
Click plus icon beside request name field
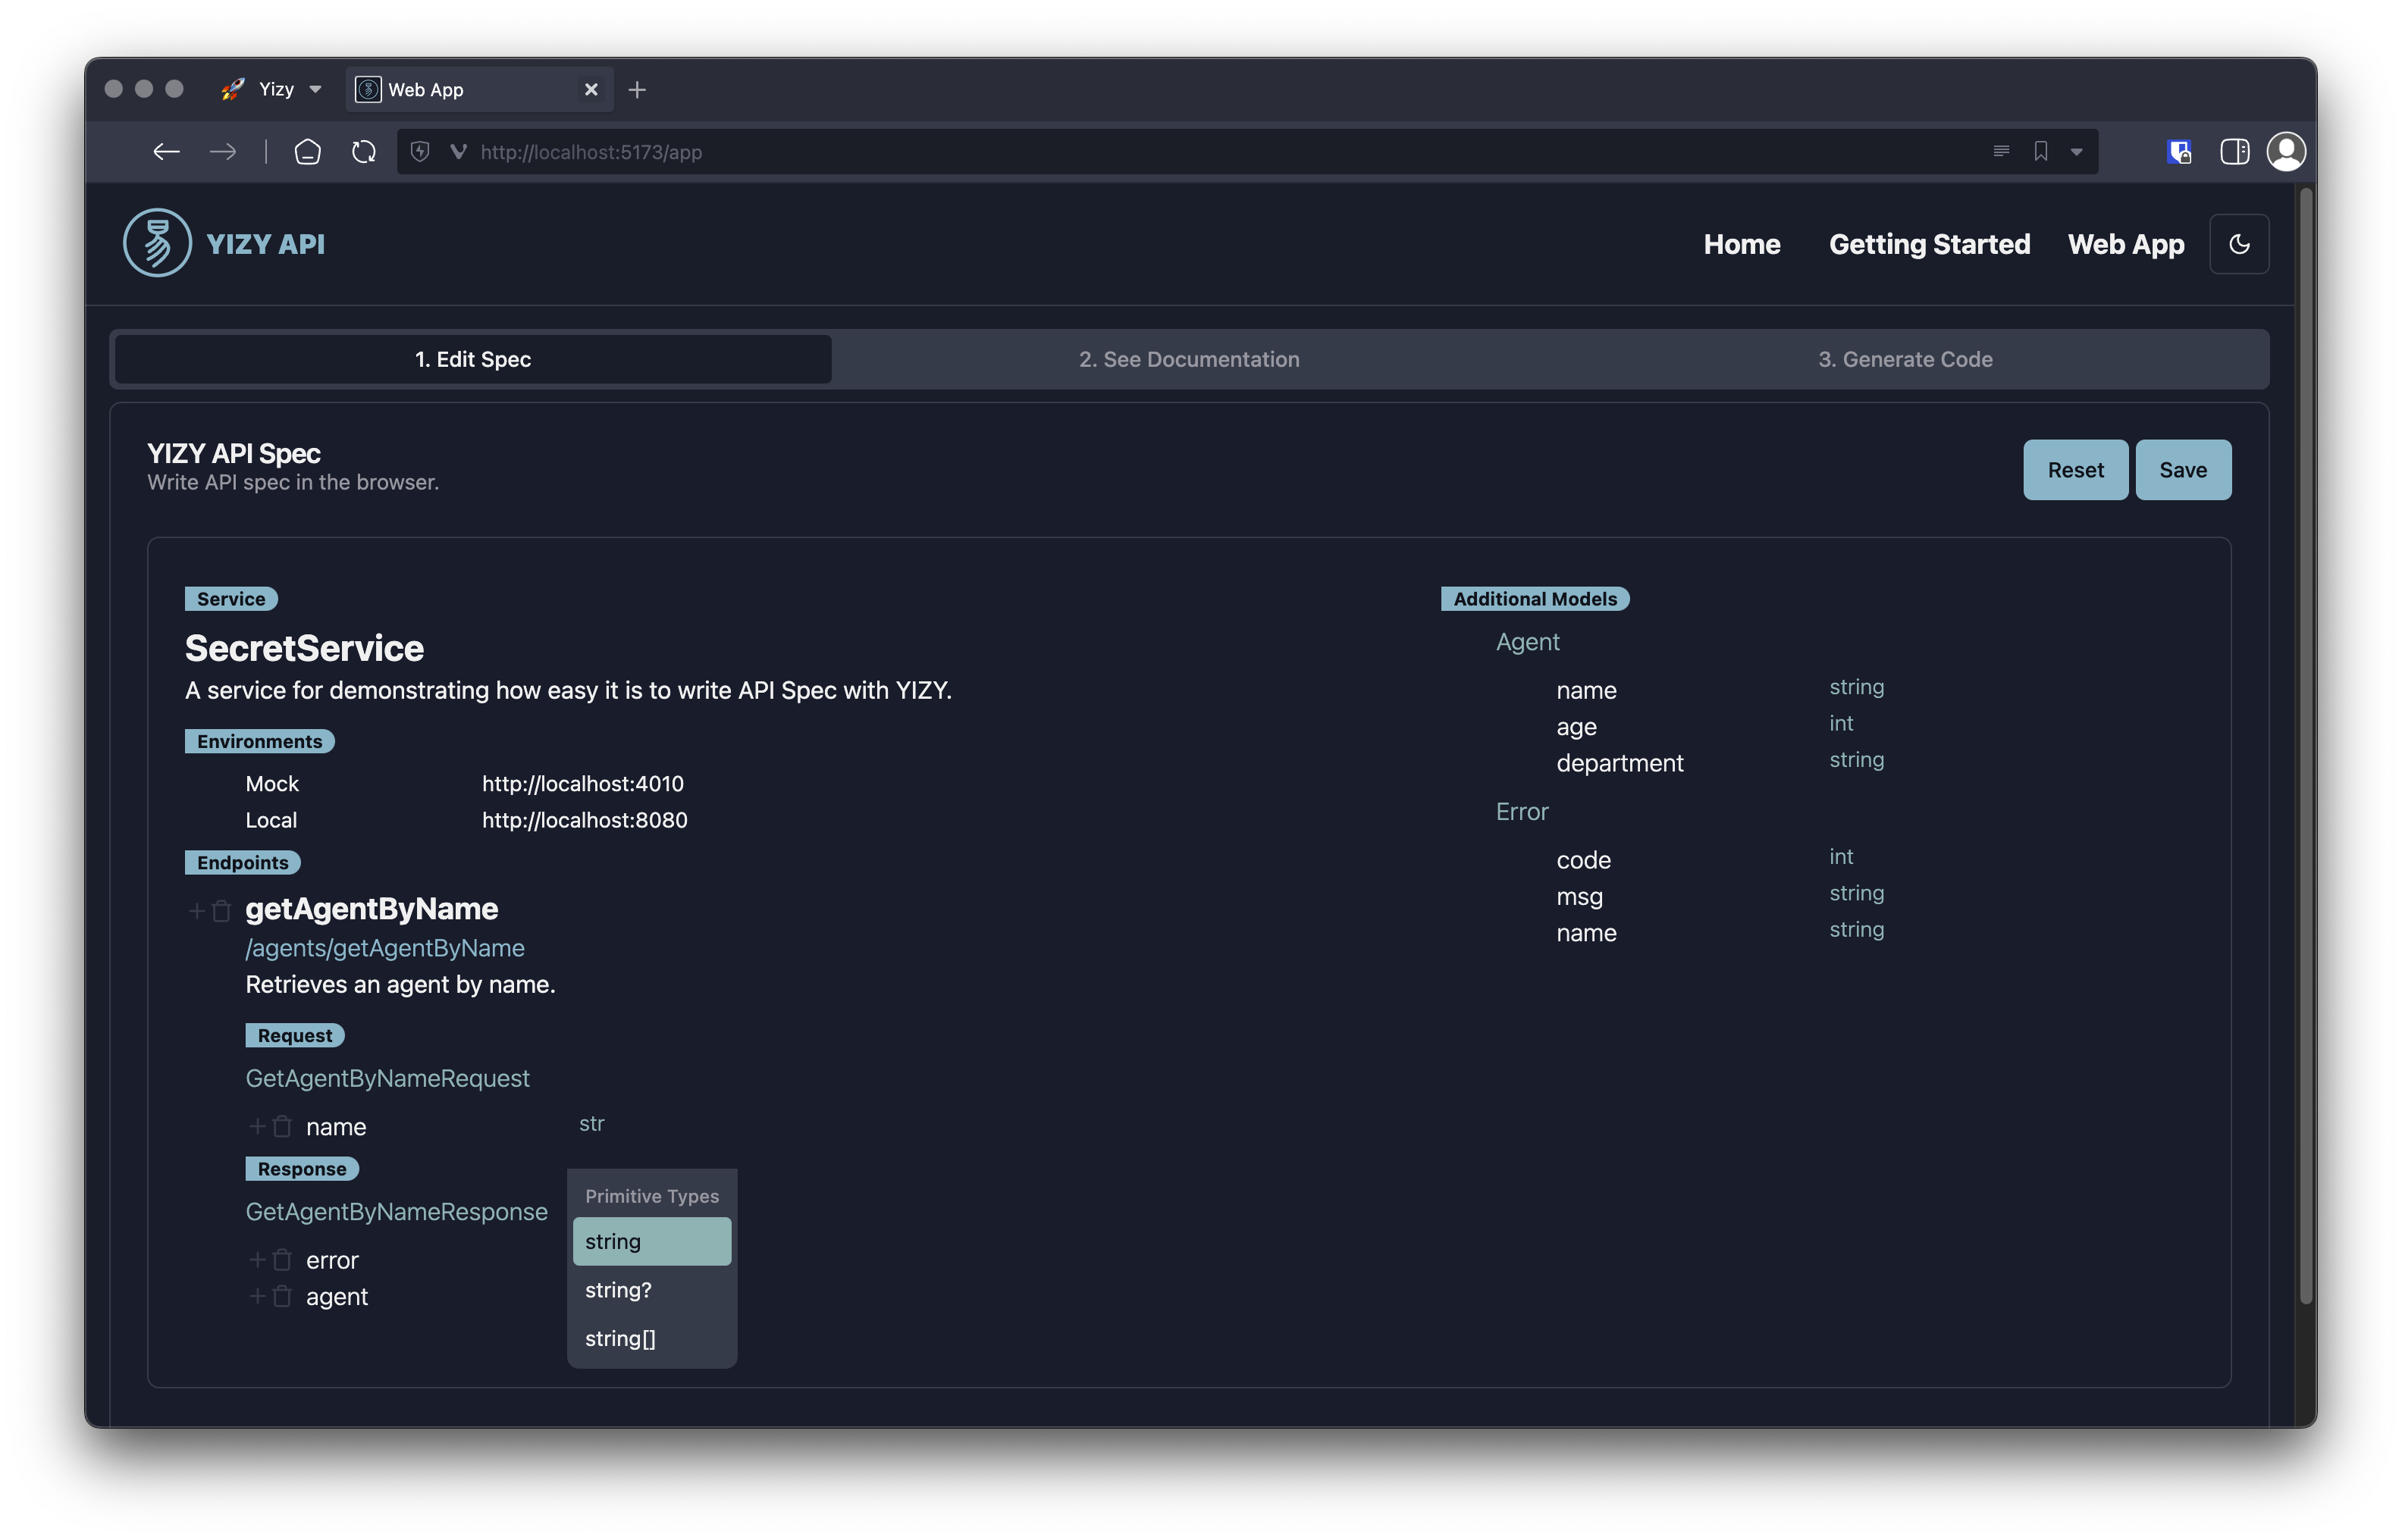(x=257, y=1127)
